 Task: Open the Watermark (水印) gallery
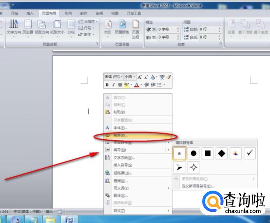[x=108, y=29]
